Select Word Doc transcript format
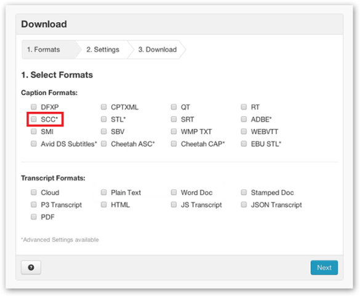The image size is (360, 296). [x=174, y=192]
